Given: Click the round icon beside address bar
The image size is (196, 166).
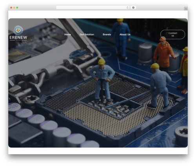Looking at the screenshot, I should pyautogui.click(x=133, y=7).
